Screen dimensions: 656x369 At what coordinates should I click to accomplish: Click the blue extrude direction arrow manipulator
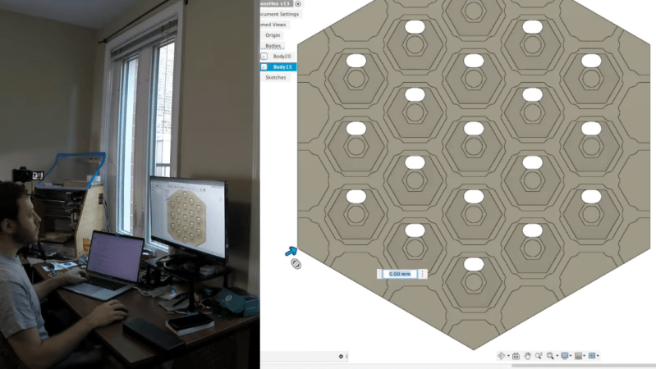[x=291, y=251]
